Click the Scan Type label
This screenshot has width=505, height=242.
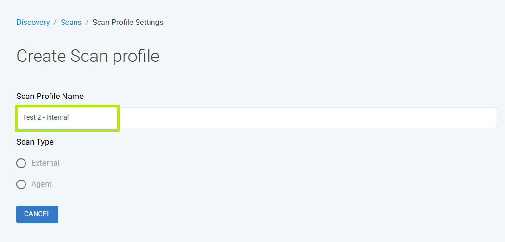35,142
